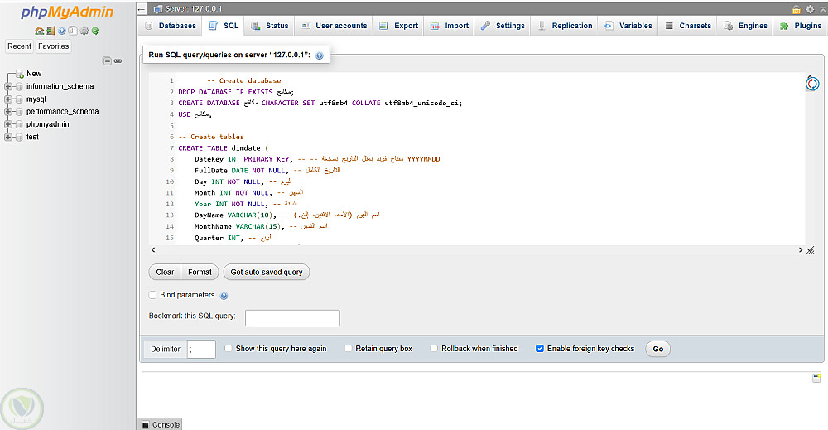
Task: Enable the Bind parameters checkbox
Action: tap(152, 295)
